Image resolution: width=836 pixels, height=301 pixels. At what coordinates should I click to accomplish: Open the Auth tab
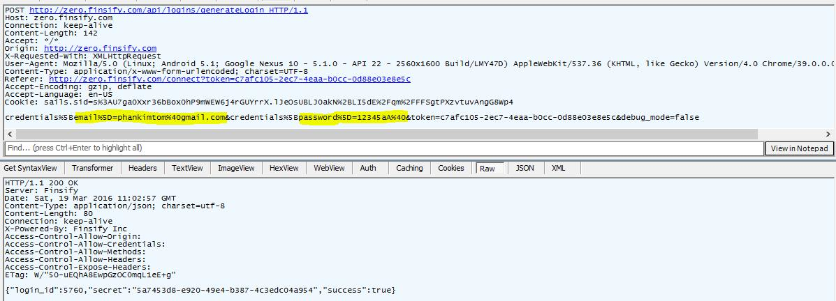(368, 168)
